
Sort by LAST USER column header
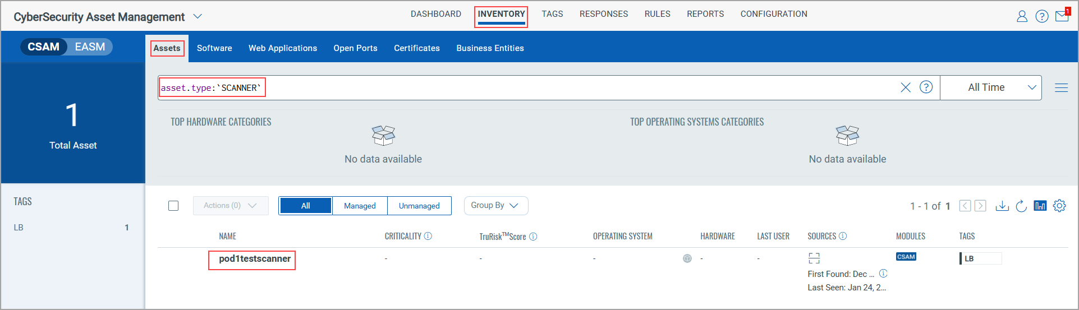(x=773, y=236)
